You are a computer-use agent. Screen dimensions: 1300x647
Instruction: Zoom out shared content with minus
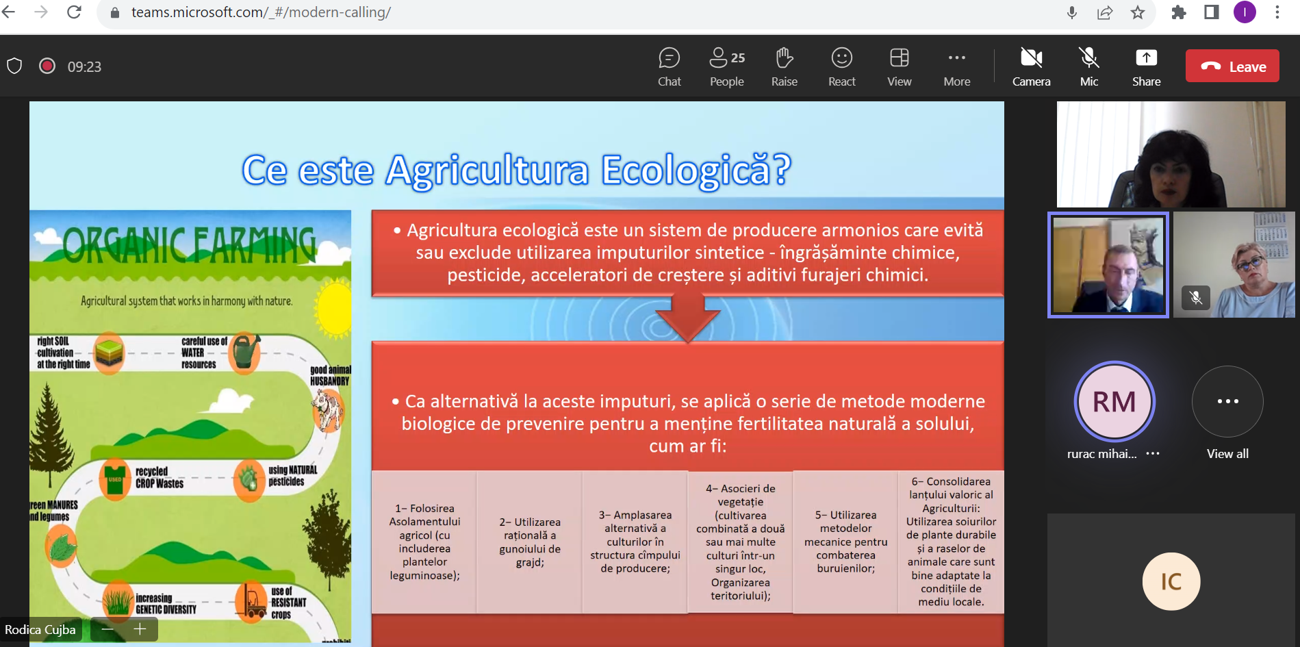point(107,629)
